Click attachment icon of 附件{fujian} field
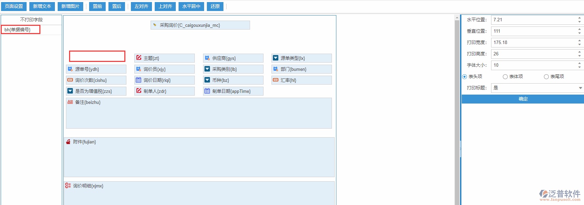The width and height of the screenshot is (584, 205). click(68, 142)
